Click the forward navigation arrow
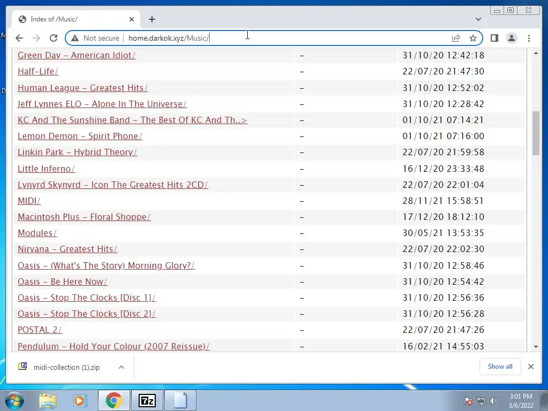 (36, 38)
